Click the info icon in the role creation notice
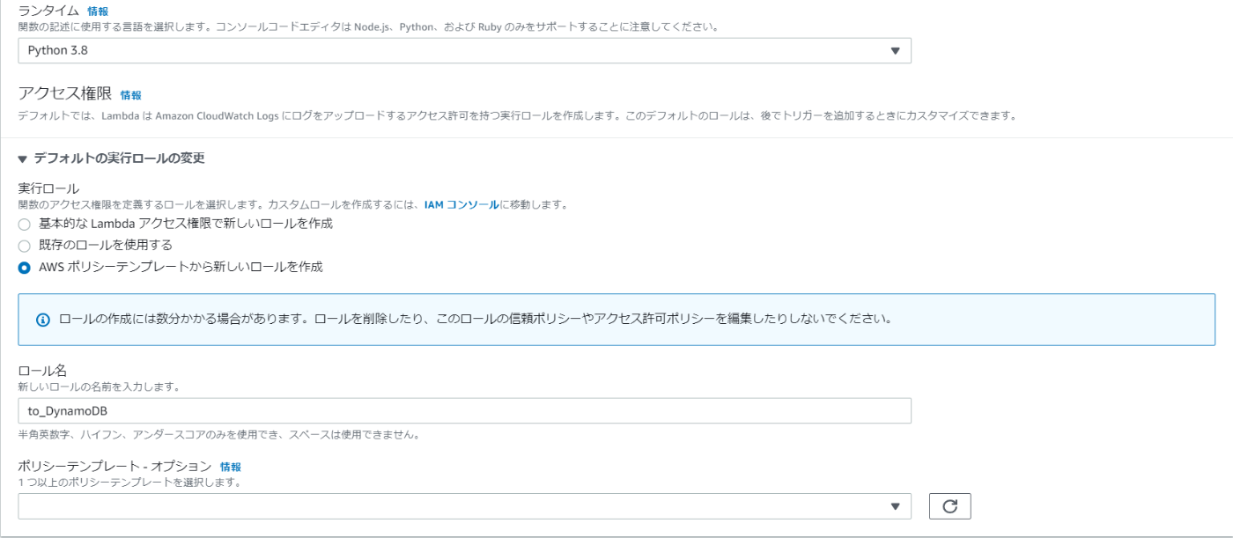This screenshot has width=1233, height=538. click(x=42, y=319)
